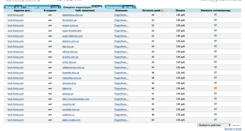The width and height of the screenshot is (245, 131).
Task: Tick checkbox for suveniry.net row
Action: point(6,104)
